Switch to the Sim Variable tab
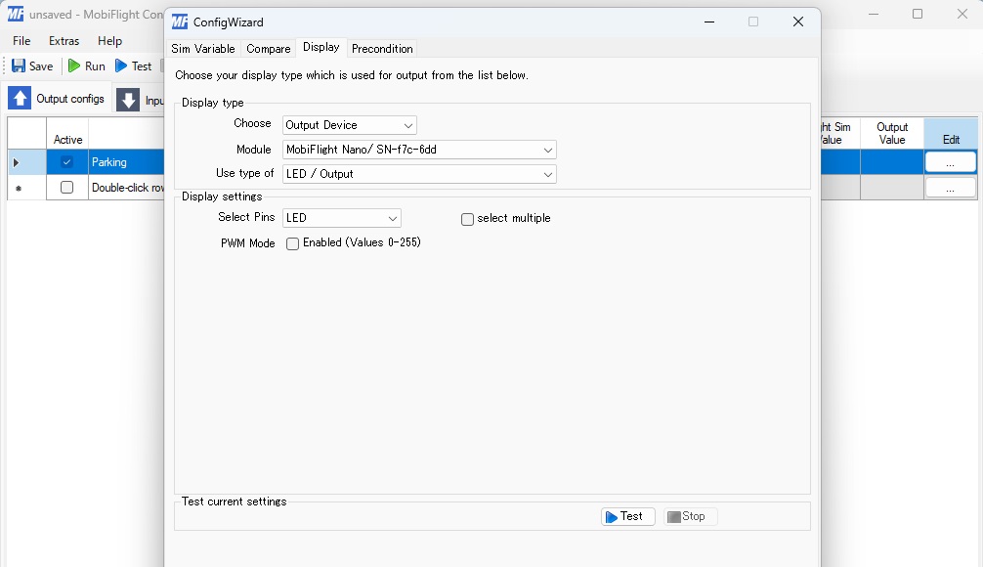983x567 pixels. [x=203, y=48]
